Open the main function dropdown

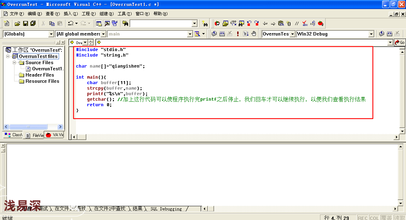(190, 34)
